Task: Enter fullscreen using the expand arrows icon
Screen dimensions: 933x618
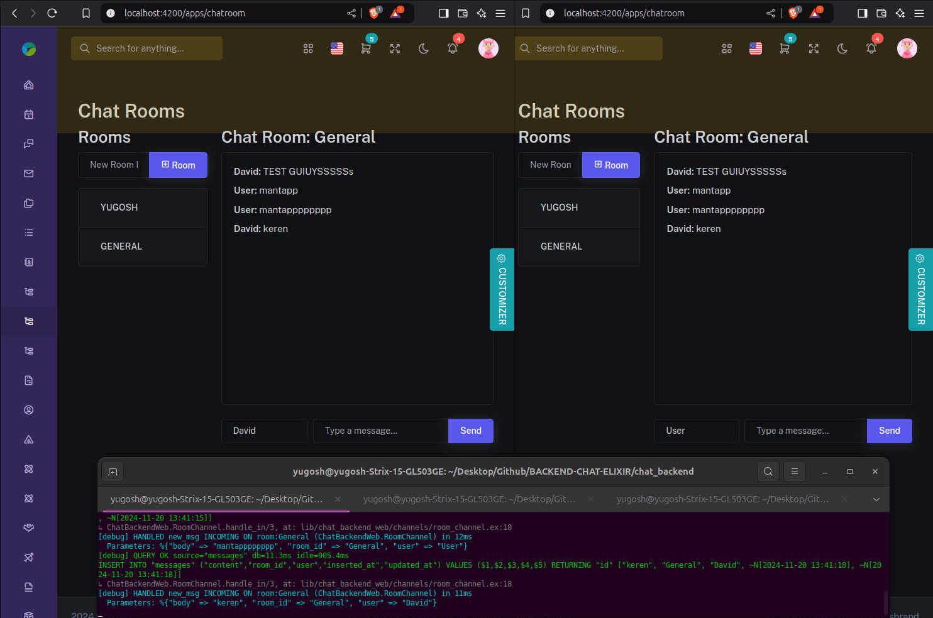Action: [x=395, y=48]
